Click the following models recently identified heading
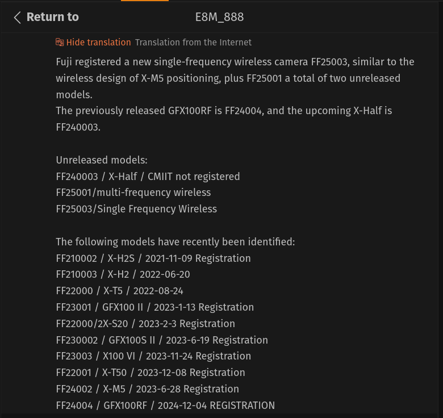Screen dimensions: 443x418 click(x=175, y=242)
